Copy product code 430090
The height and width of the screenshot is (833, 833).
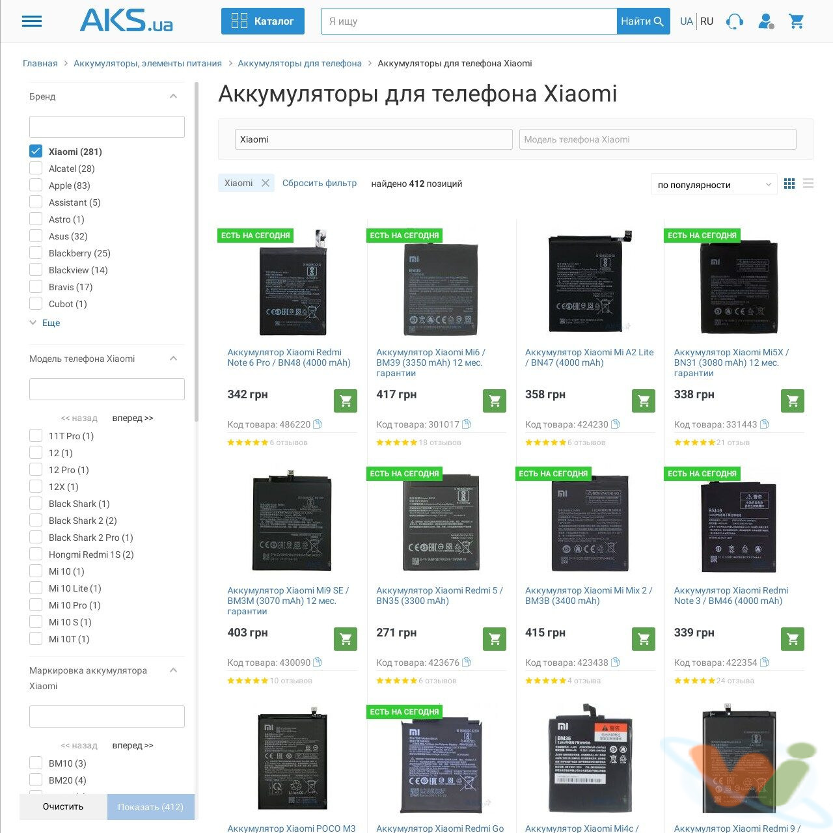[x=318, y=662]
